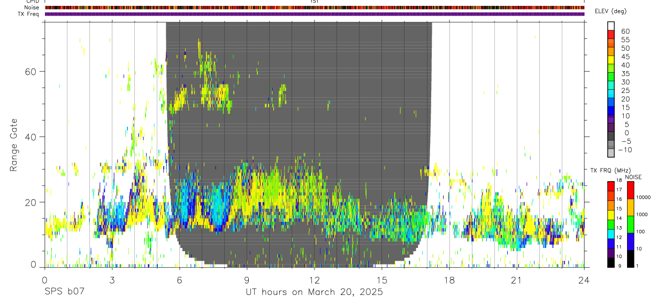657x303 pixels.
Task: Click the red segment of the TX FRQ colorbar
Action: click(x=611, y=186)
